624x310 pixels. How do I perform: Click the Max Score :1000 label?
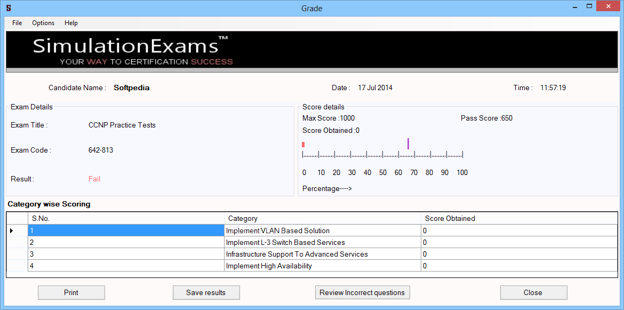pyautogui.click(x=329, y=118)
